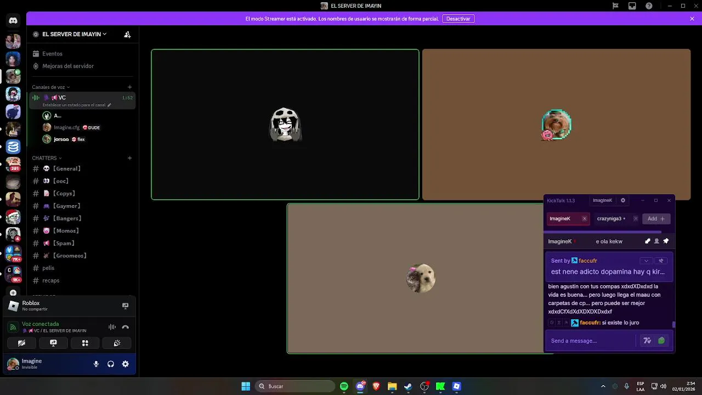Open Roblox from the taskbar
Image resolution: width=702 pixels, height=395 pixels.
tap(456, 386)
